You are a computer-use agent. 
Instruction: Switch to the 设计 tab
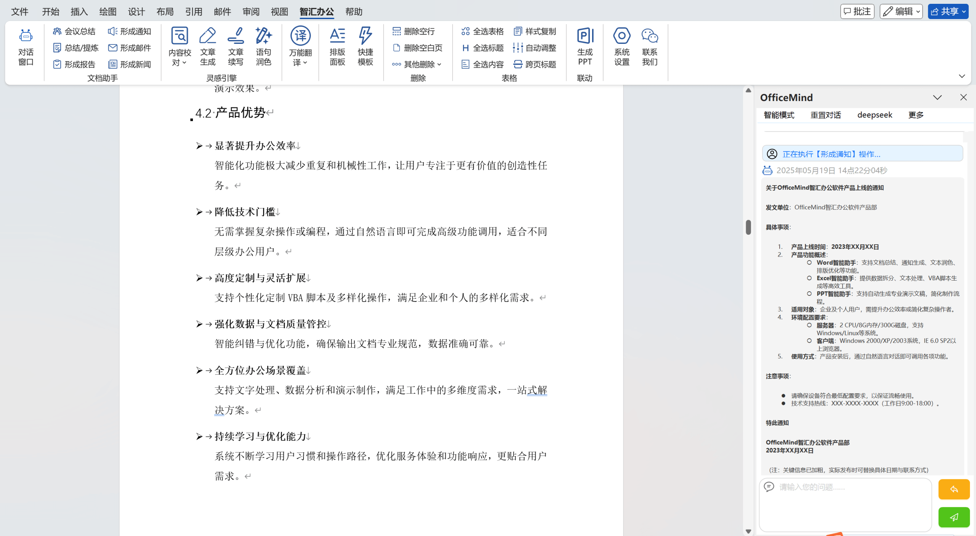tap(136, 12)
